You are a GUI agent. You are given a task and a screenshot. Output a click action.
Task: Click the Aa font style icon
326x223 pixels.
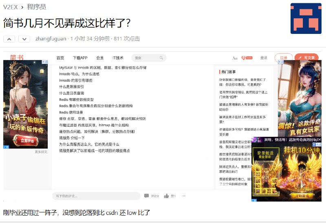[235, 58]
